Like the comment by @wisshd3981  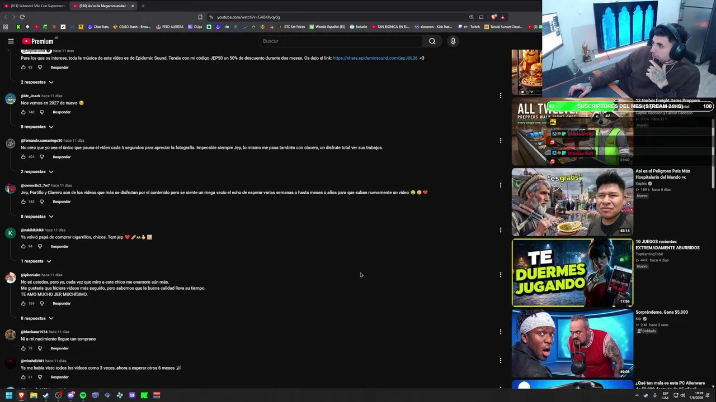(x=23, y=377)
